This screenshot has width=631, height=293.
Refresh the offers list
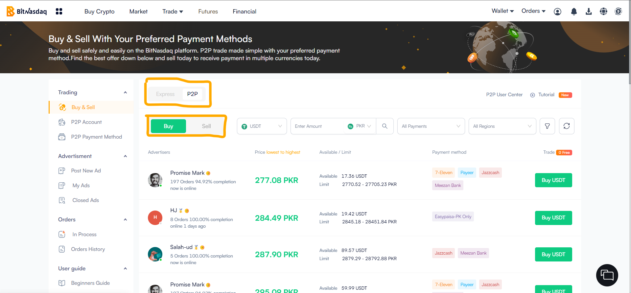click(567, 126)
